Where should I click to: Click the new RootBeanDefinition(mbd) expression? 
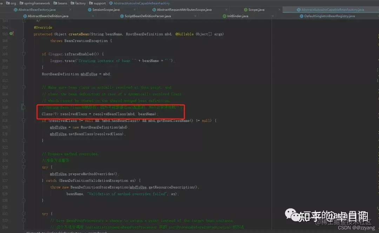click(100, 127)
